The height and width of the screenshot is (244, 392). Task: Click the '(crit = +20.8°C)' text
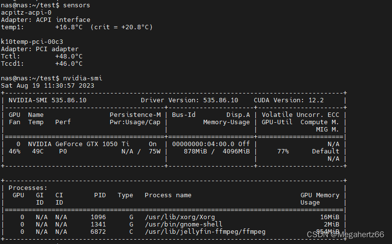point(122,27)
